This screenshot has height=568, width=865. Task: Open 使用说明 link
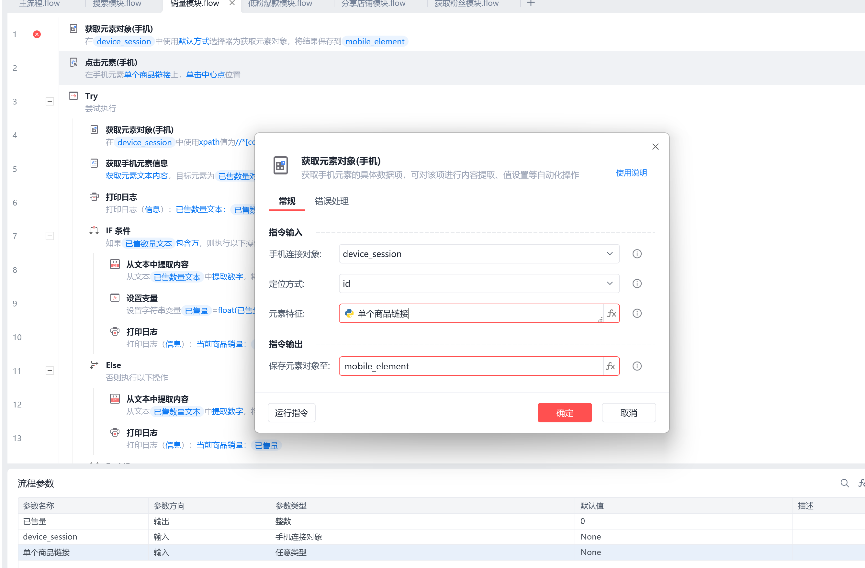(631, 173)
